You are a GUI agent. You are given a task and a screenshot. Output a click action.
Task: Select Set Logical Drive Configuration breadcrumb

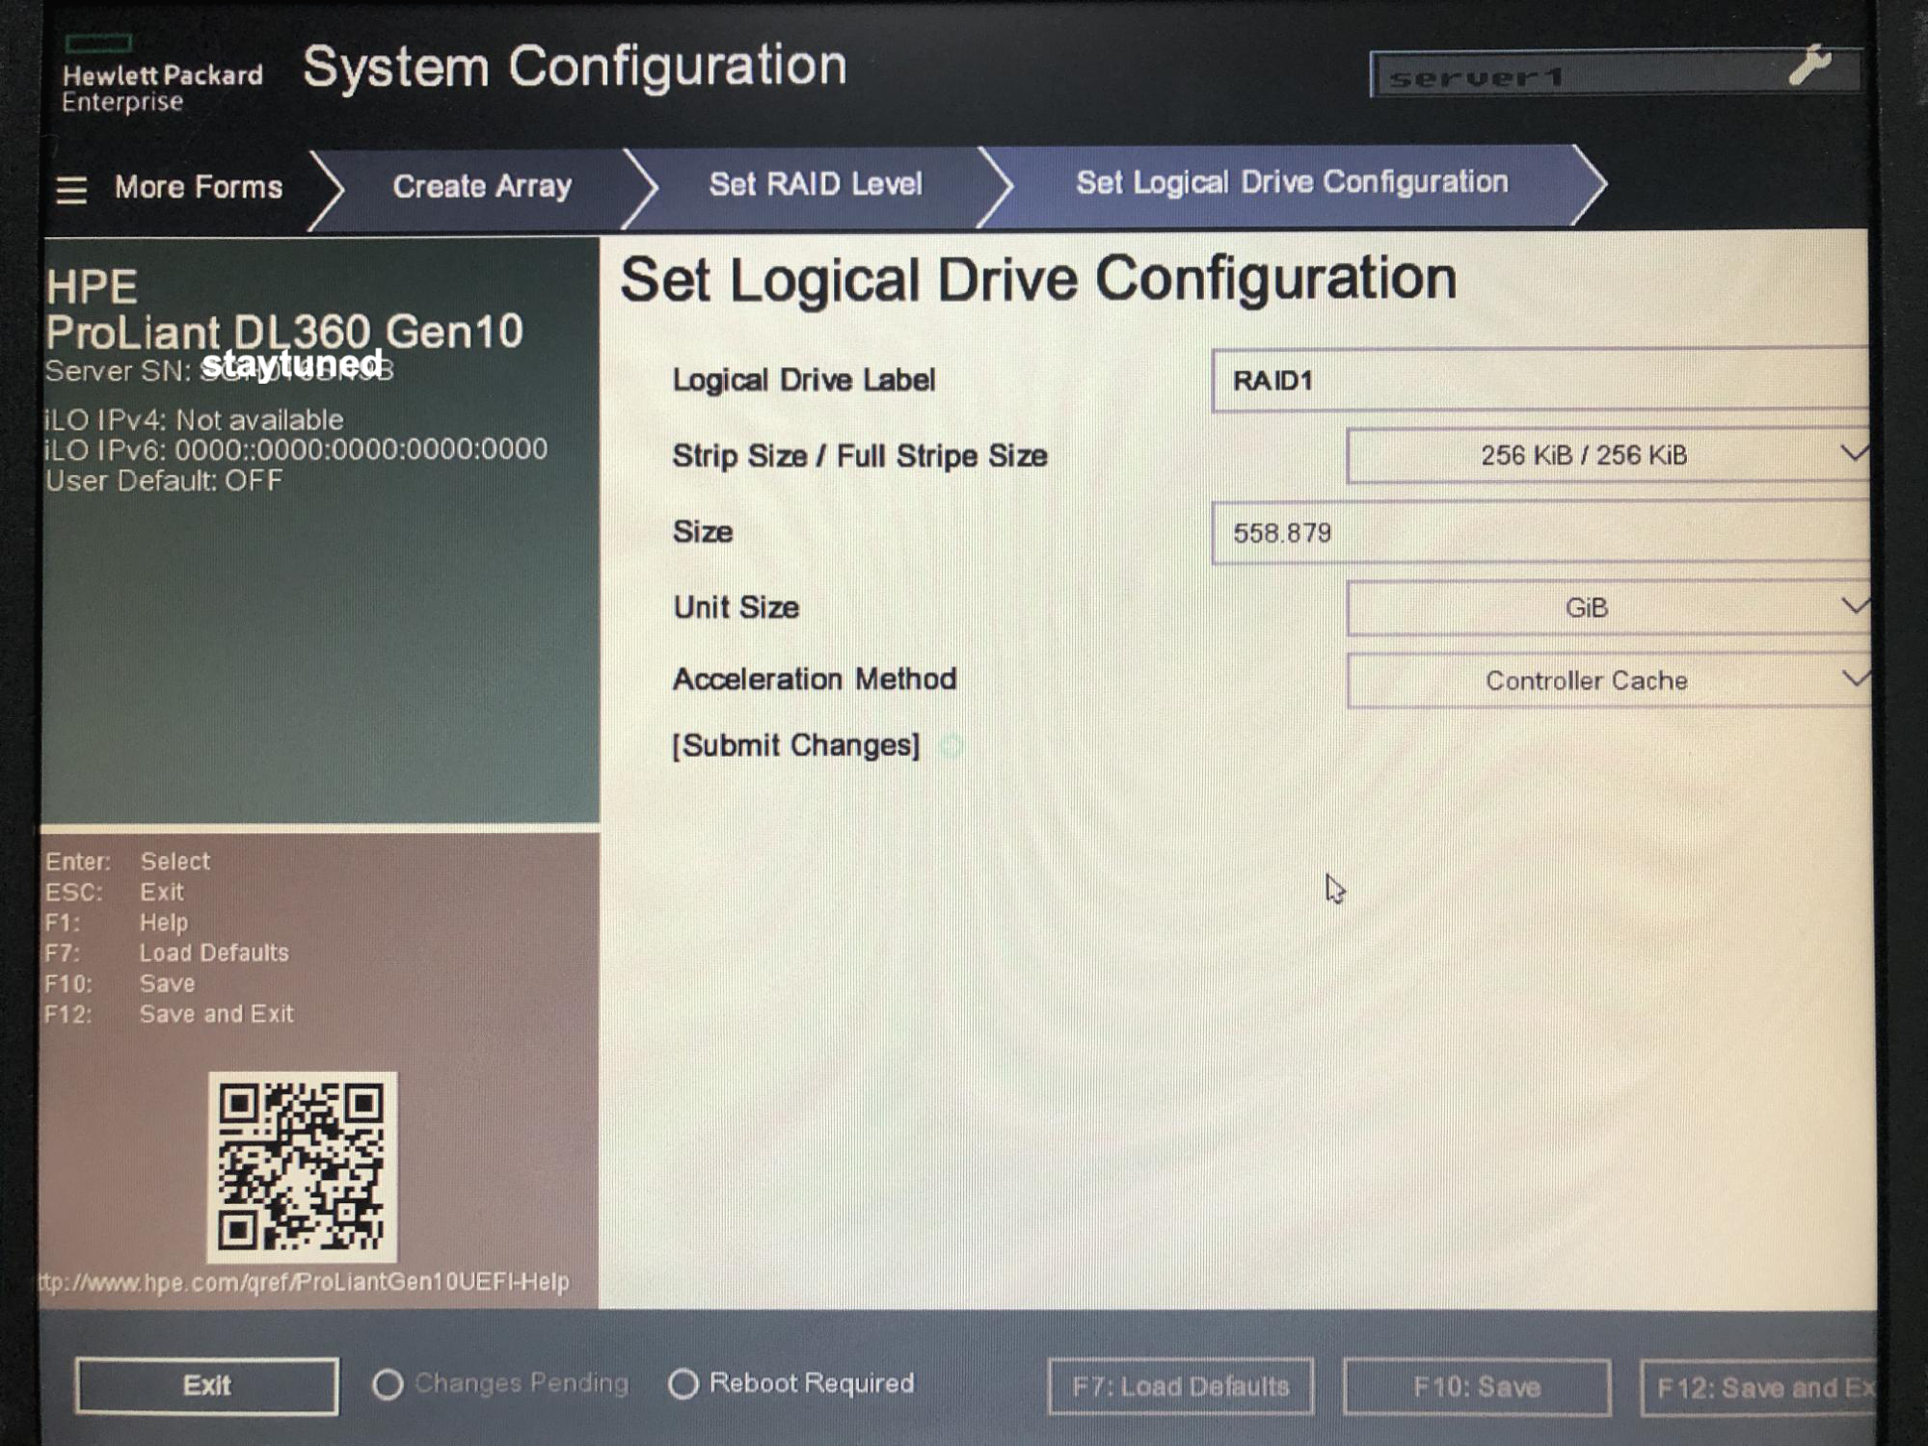(x=1291, y=182)
